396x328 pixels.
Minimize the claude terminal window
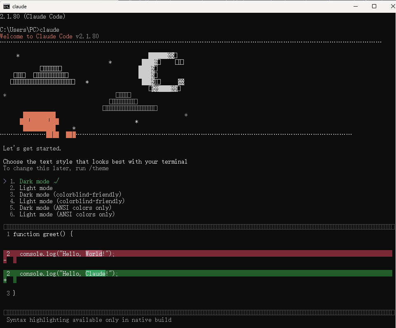click(x=356, y=6)
